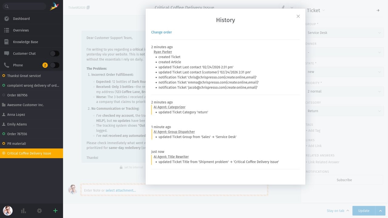Open the Priority dropdown set to 2 normal

pyautogui.click(x=344, y=91)
